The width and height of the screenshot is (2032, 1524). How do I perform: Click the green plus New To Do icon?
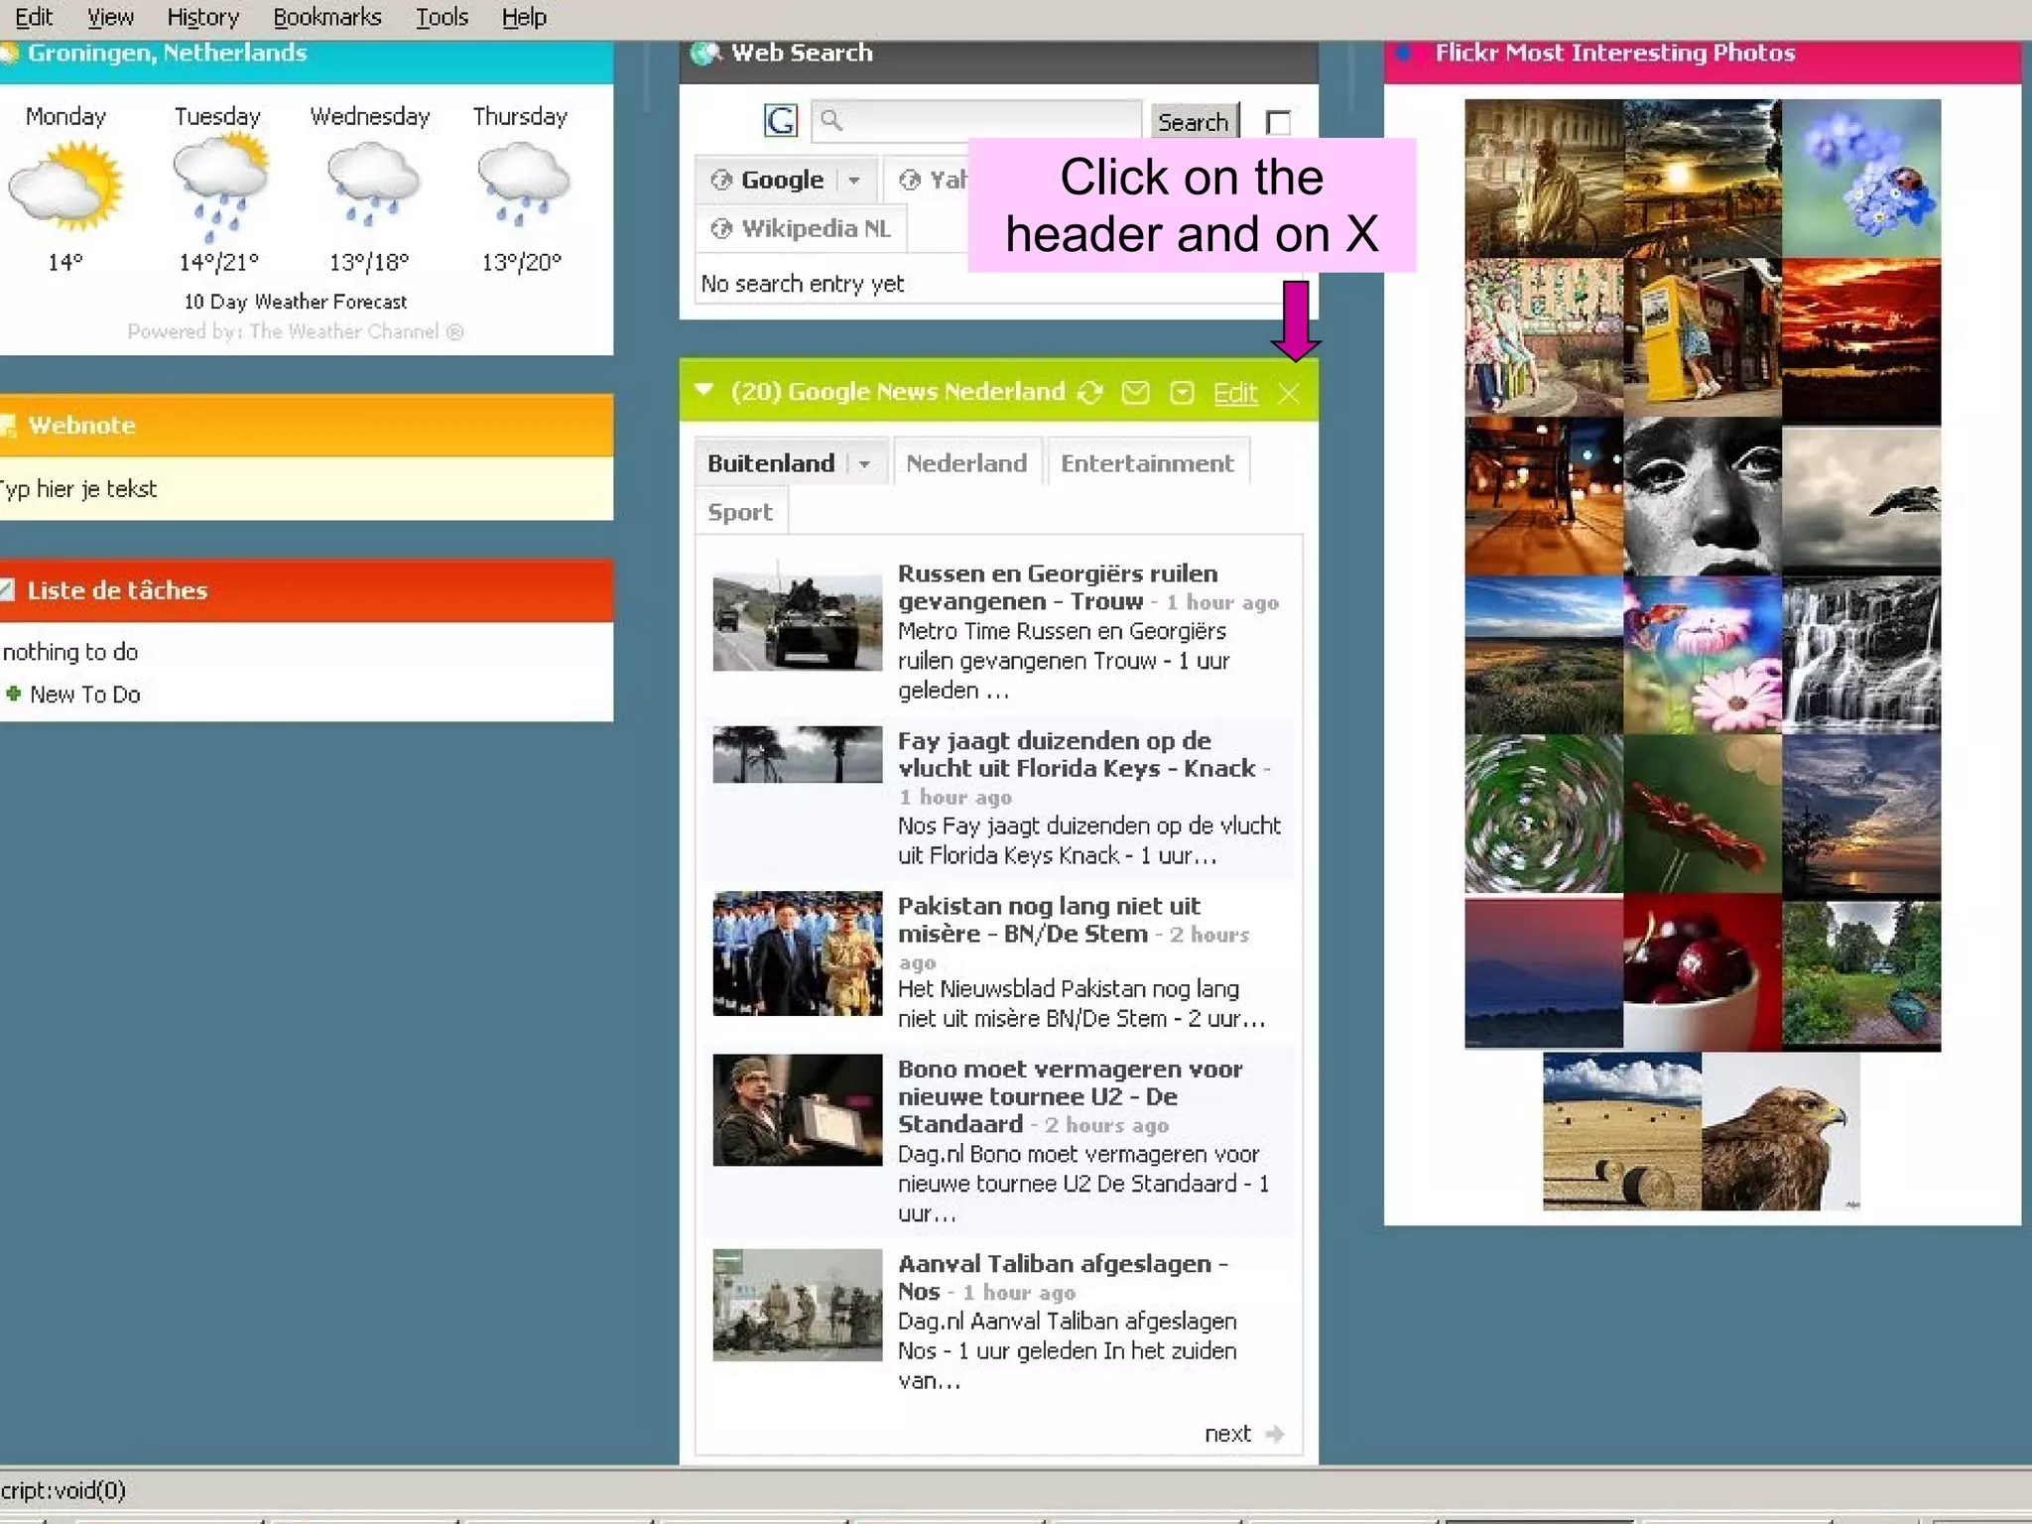13,694
